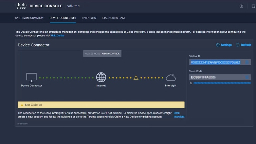Image resolution: width=256 pixels, height=144 pixels.
Task: Click the Claim Code label
Action: click(x=195, y=71)
